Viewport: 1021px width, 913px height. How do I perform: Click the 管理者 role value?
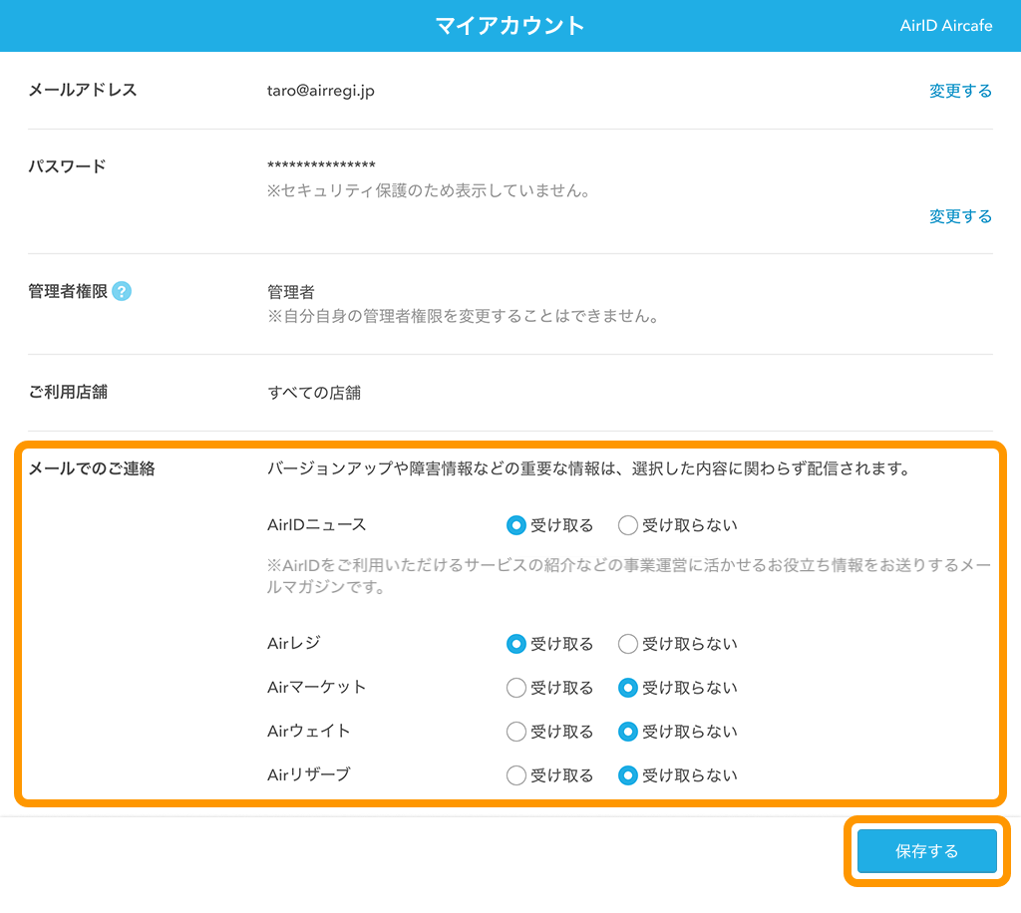click(x=290, y=291)
